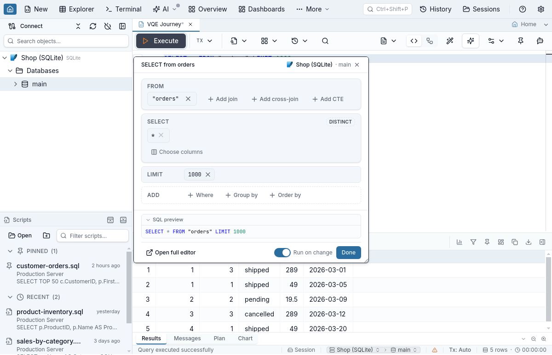Screen dimensions: 552x355
Task: Open the results chart bar icon
Action: point(460,242)
